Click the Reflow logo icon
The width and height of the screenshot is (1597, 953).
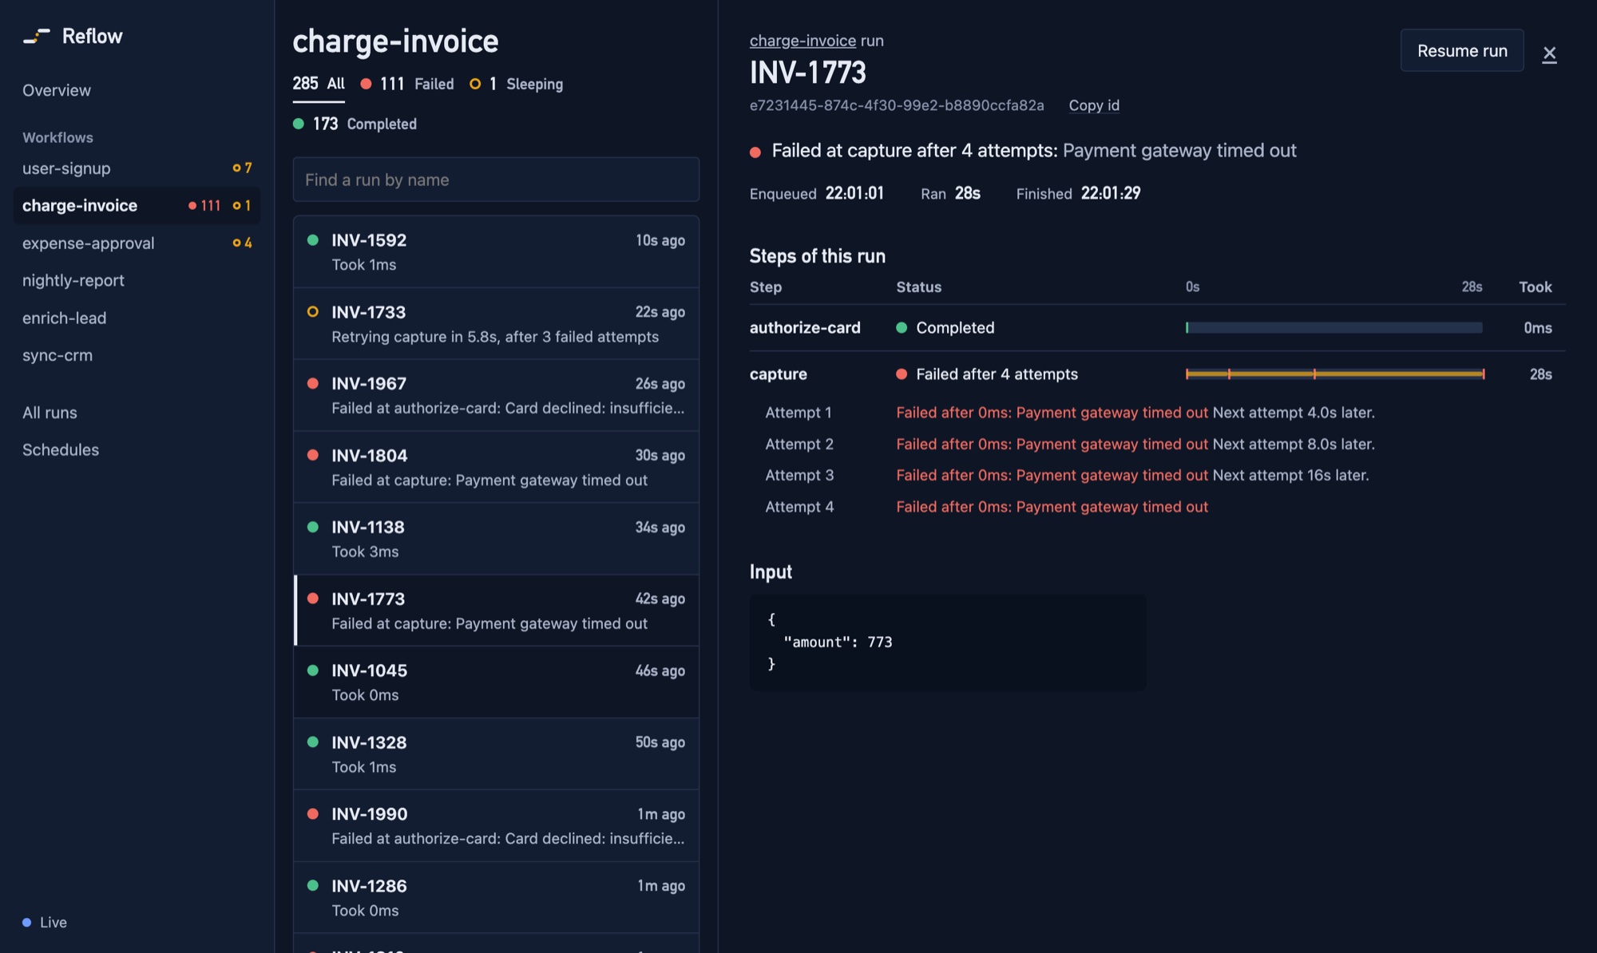point(36,36)
